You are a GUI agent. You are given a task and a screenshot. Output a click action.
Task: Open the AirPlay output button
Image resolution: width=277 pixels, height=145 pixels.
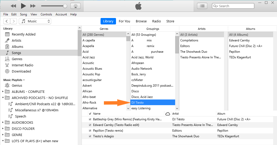tap(75, 6)
